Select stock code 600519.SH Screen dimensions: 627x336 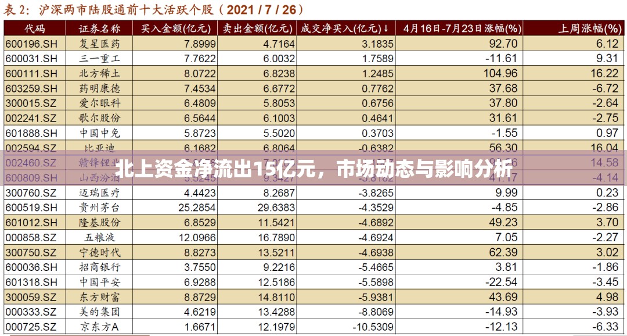point(31,208)
